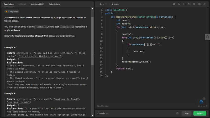The height and width of the screenshot is (118, 210).
Task: Click 'int maxi=0;' on line 5
Action: [x=124, y=24]
